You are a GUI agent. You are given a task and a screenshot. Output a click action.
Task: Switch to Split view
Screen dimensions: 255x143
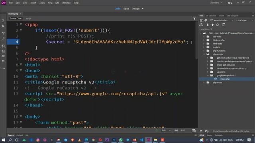coord(126,9)
